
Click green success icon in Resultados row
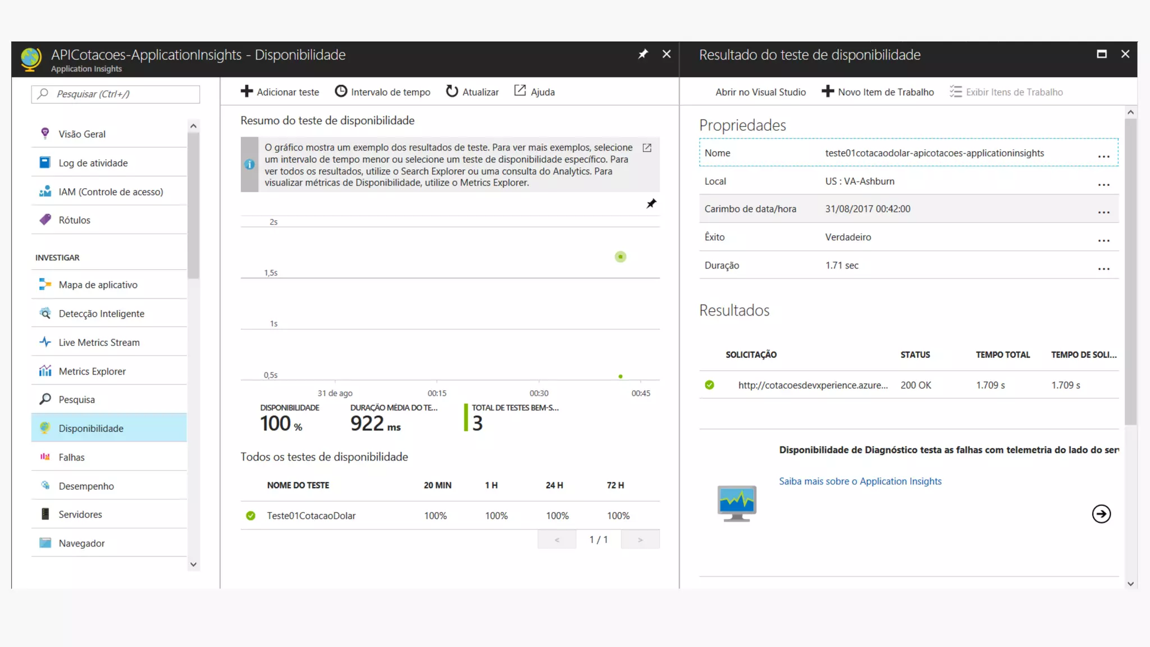[x=710, y=385]
